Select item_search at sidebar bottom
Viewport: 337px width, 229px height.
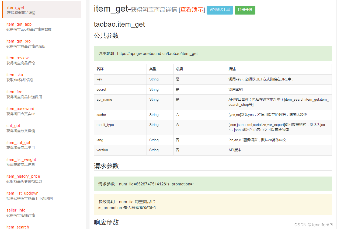(18, 227)
